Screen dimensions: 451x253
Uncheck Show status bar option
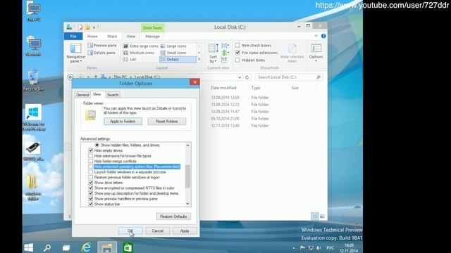(x=91, y=205)
